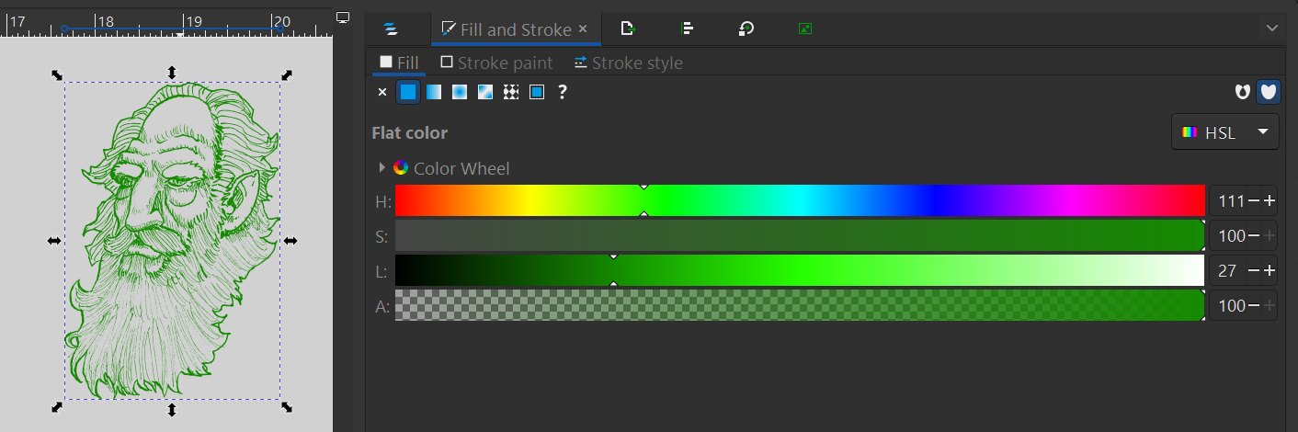The width and height of the screenshot is (1298, 432).
Task: Open the panel tabs chevron menu
Action: [1272, 28]
